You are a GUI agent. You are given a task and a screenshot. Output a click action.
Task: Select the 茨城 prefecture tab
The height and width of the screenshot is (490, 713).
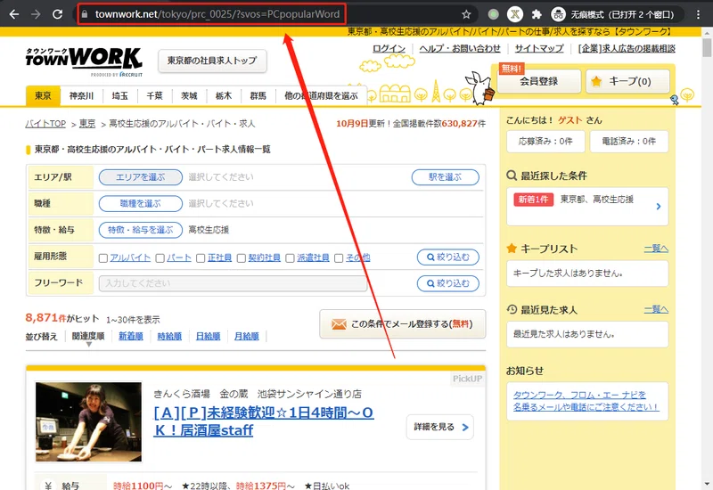point(189,96)
